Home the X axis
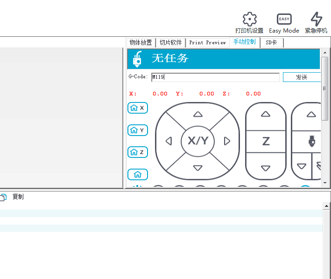This screenshot has height=279, width=331. (x=138, y=108)
